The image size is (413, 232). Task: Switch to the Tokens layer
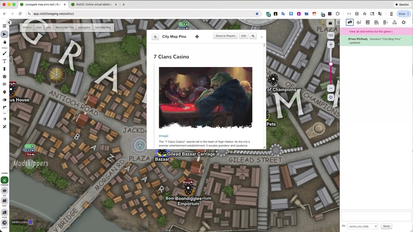pos(5,180)
